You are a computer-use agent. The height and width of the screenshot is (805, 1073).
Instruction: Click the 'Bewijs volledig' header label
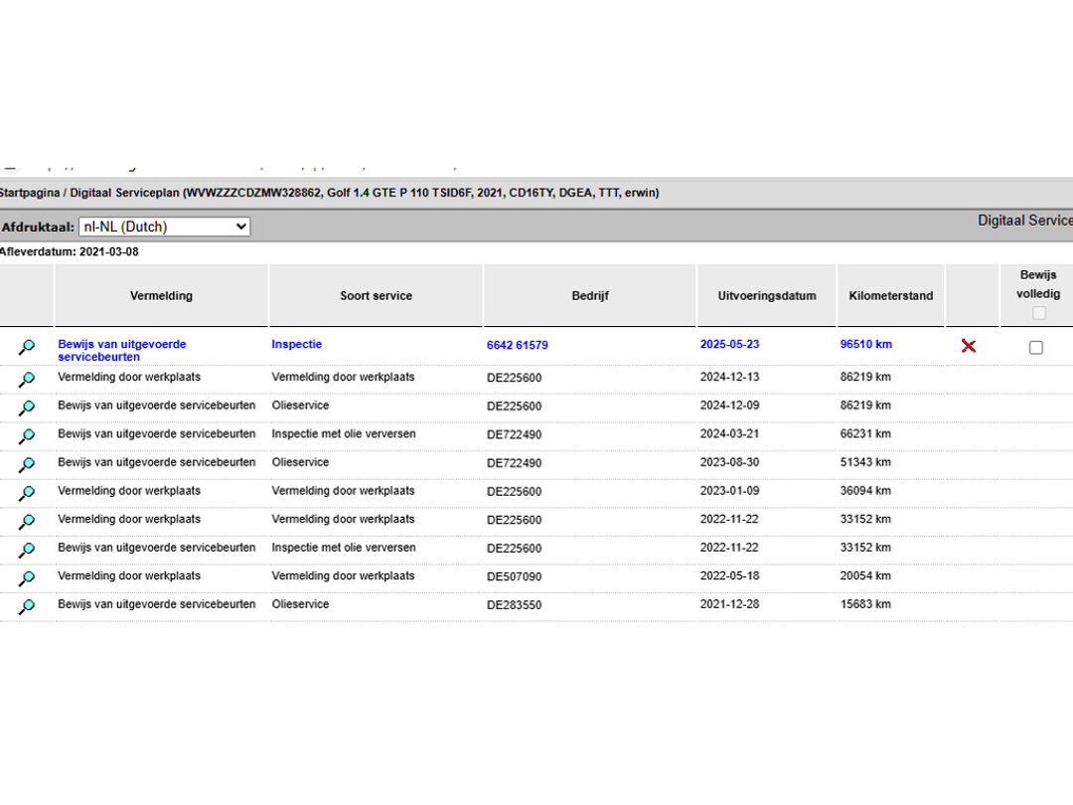point(1038,284)
